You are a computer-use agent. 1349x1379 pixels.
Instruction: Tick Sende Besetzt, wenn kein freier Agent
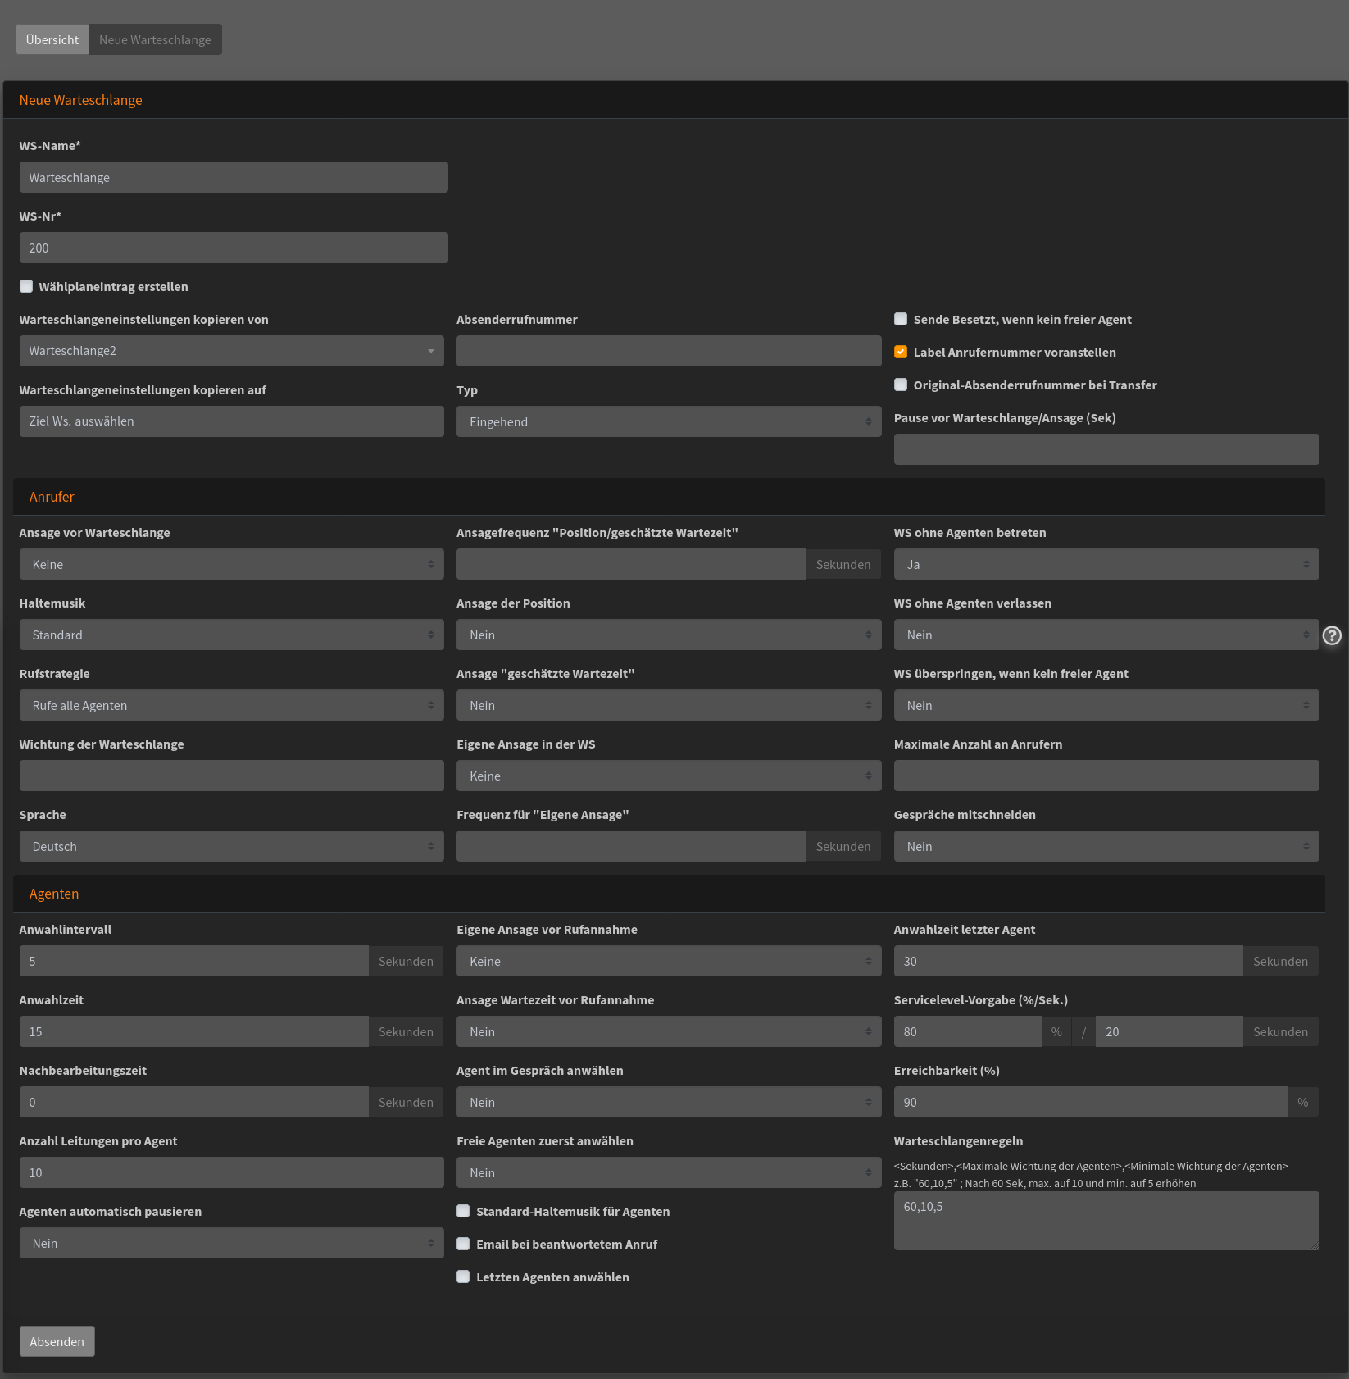[x=901, y=319]
